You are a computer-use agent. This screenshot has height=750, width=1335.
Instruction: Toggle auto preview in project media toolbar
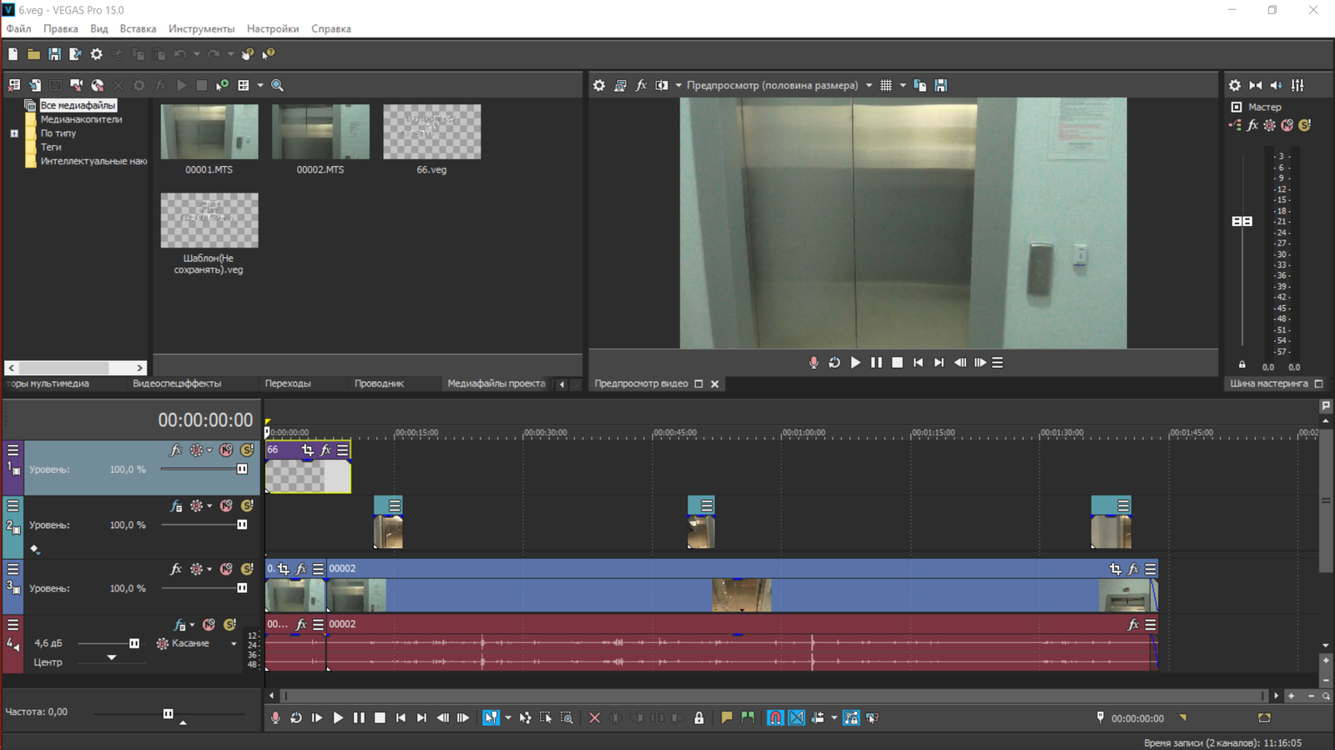222,85
